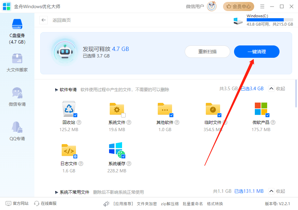Viewport: 298px width, 210px height.
Task: Open the C盘瘦身 disk icon in sidebar
Action: point(17,24)
